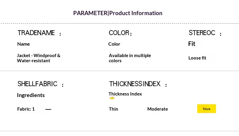Viewport: 239px width, 136px height.
Task: Click the small yellow icon under Thickness Index
Action: 112,98
